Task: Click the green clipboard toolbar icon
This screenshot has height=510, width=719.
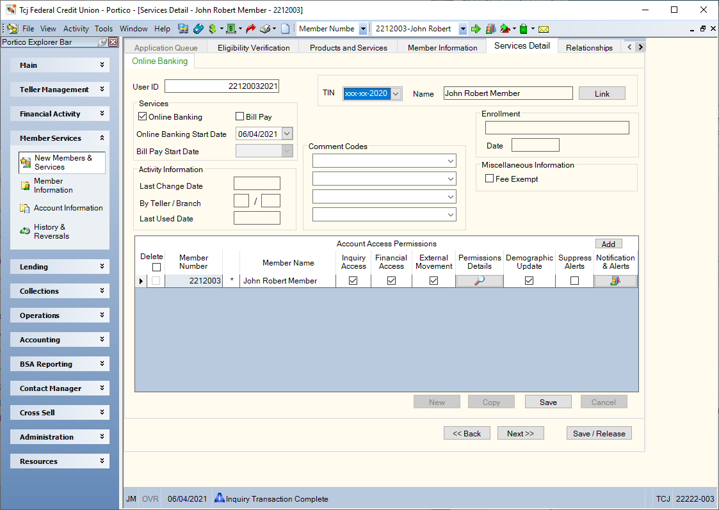Action: [x=523, y=29]
